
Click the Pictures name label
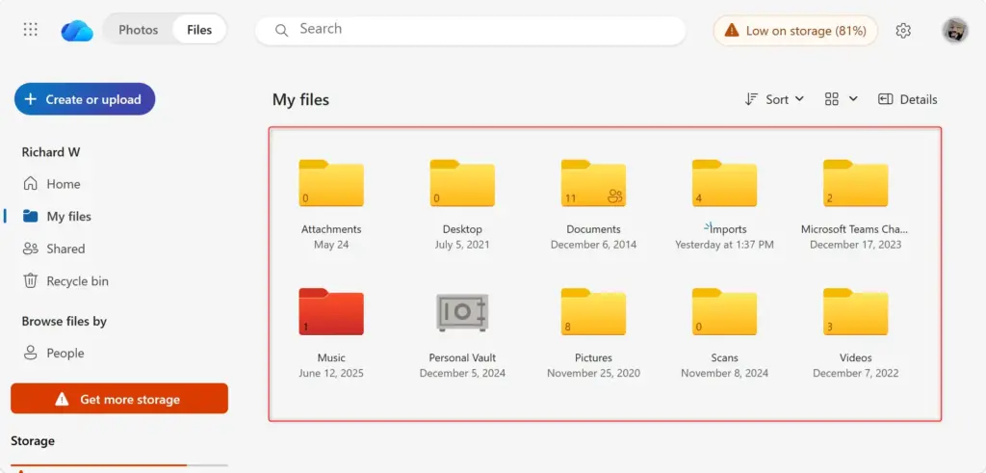point(593,358)
